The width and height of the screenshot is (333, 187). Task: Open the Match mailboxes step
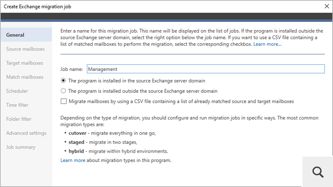[25, 77]
